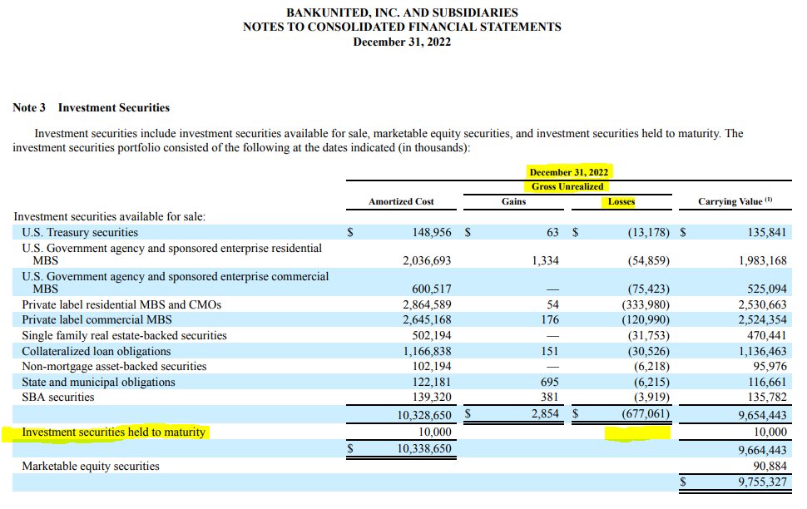Select the highlighted Gross Unrealized heading
807x509 pixels.
[567, 186]
